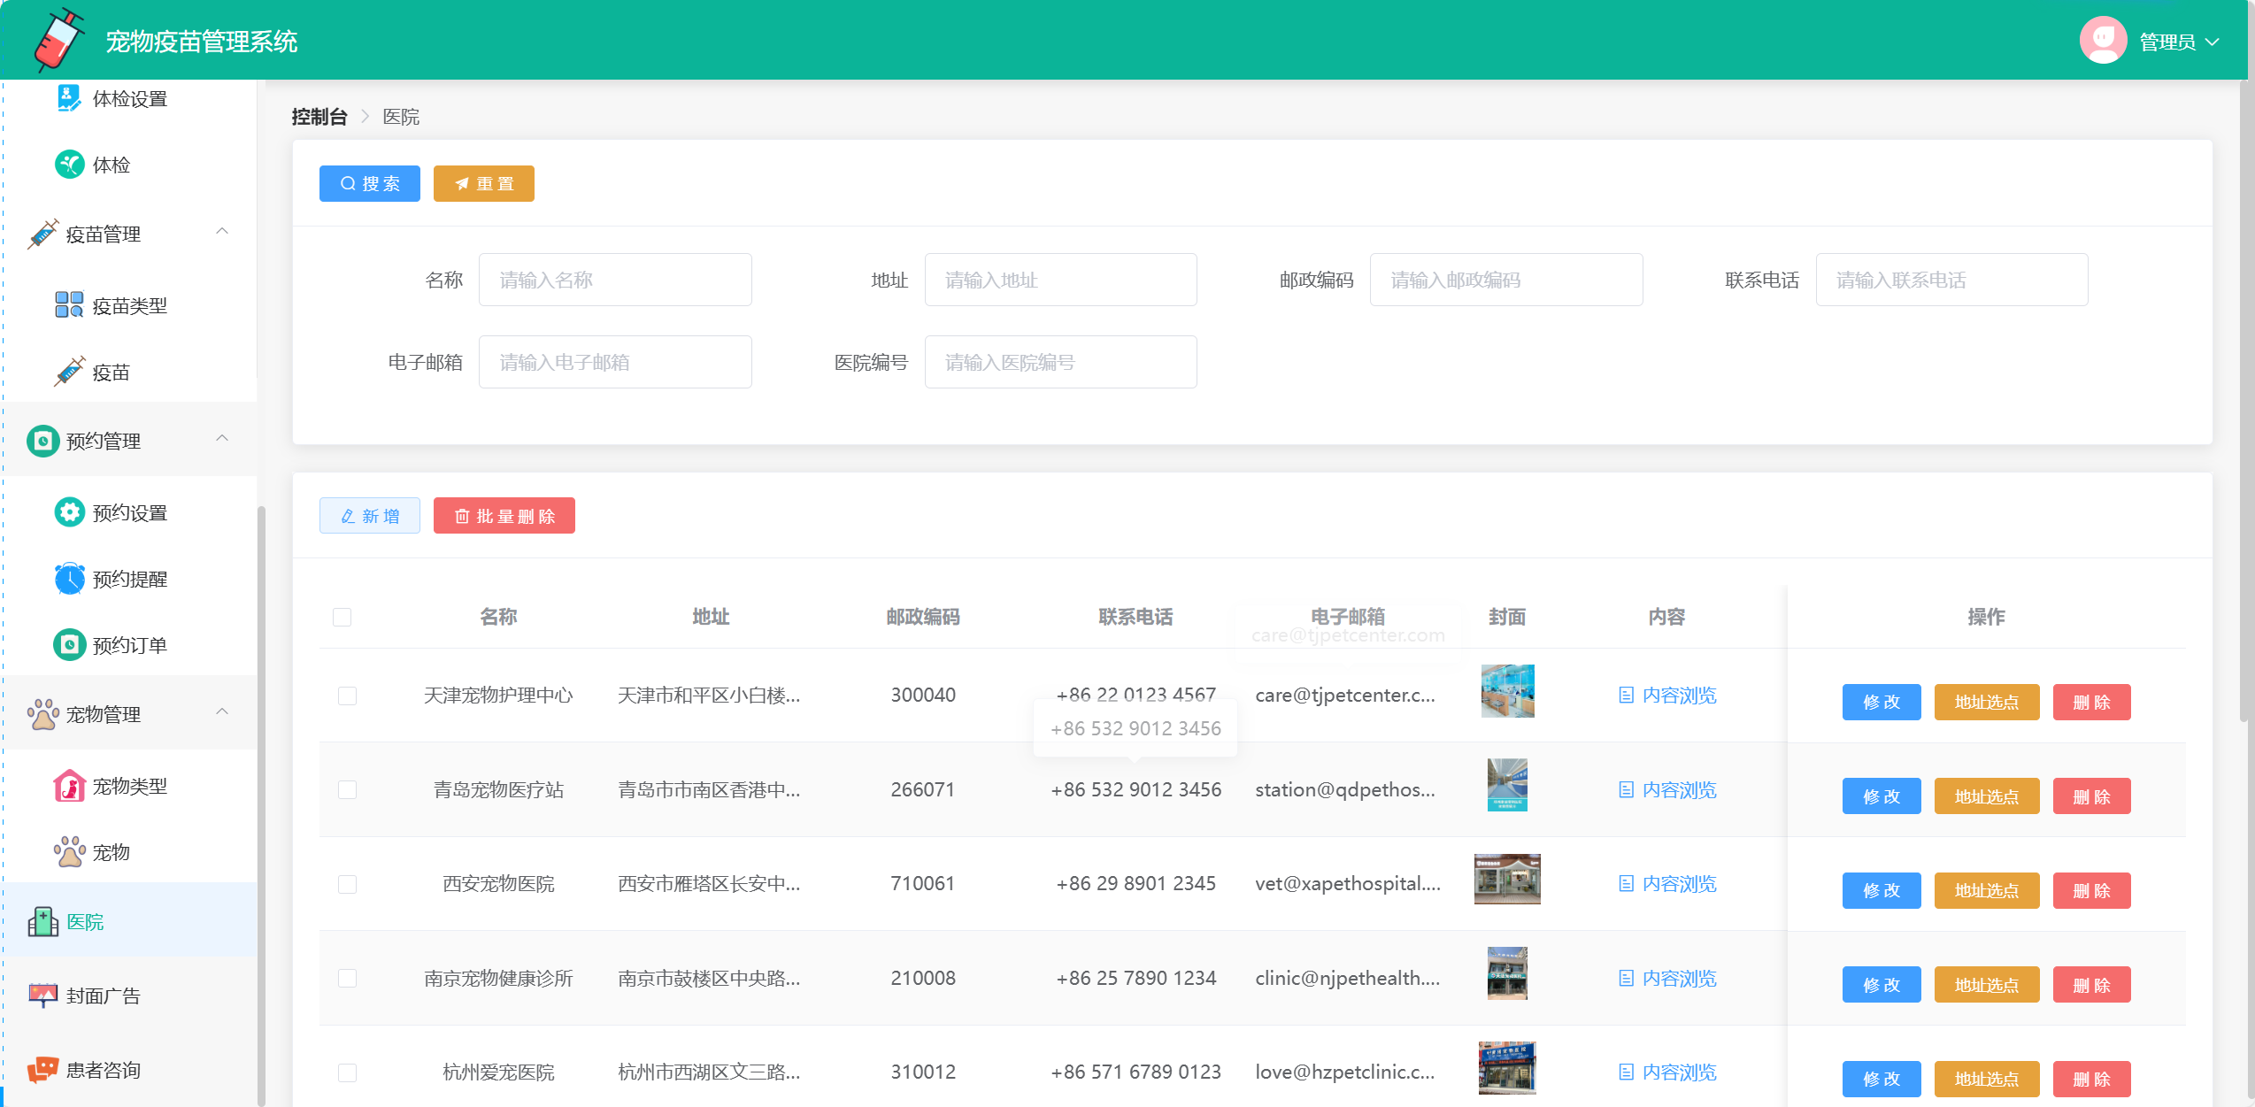Open 患者咨询 chat bubble icon

42,1070
